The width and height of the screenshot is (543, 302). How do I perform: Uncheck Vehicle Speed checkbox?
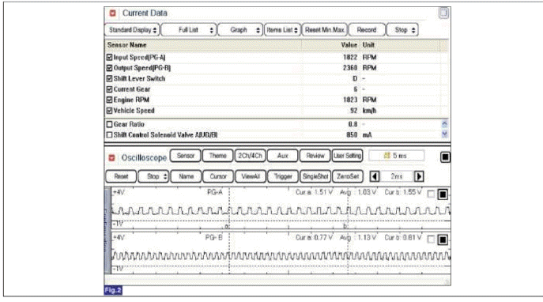tap(109, 111)
